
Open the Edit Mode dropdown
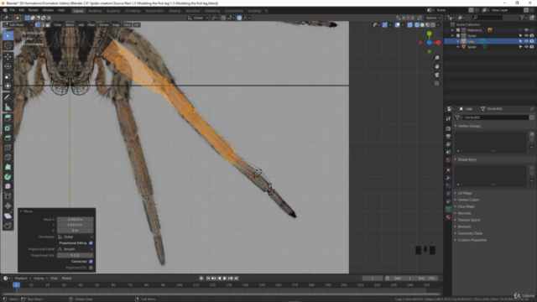18,25
